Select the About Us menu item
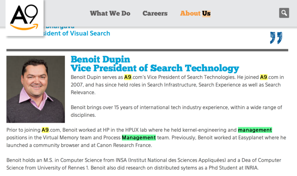This screenshot has height=176, width=297. click(195, 13)
